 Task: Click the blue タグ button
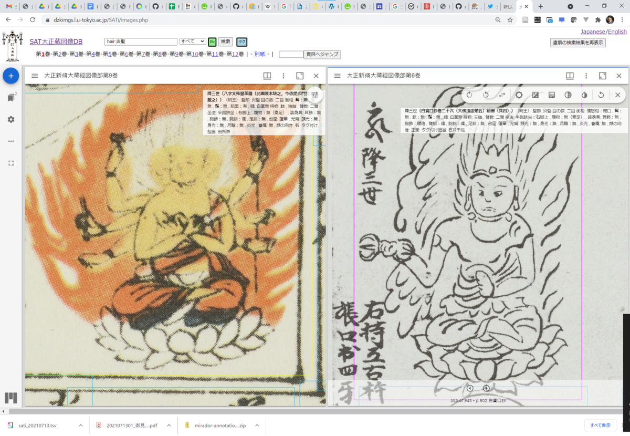[x=241, y=42]
